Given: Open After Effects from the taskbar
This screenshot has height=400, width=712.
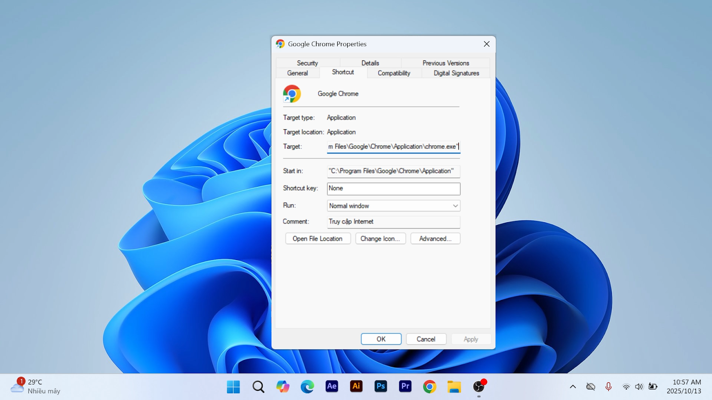Looking at the screenshot, I should pos(332,386).
